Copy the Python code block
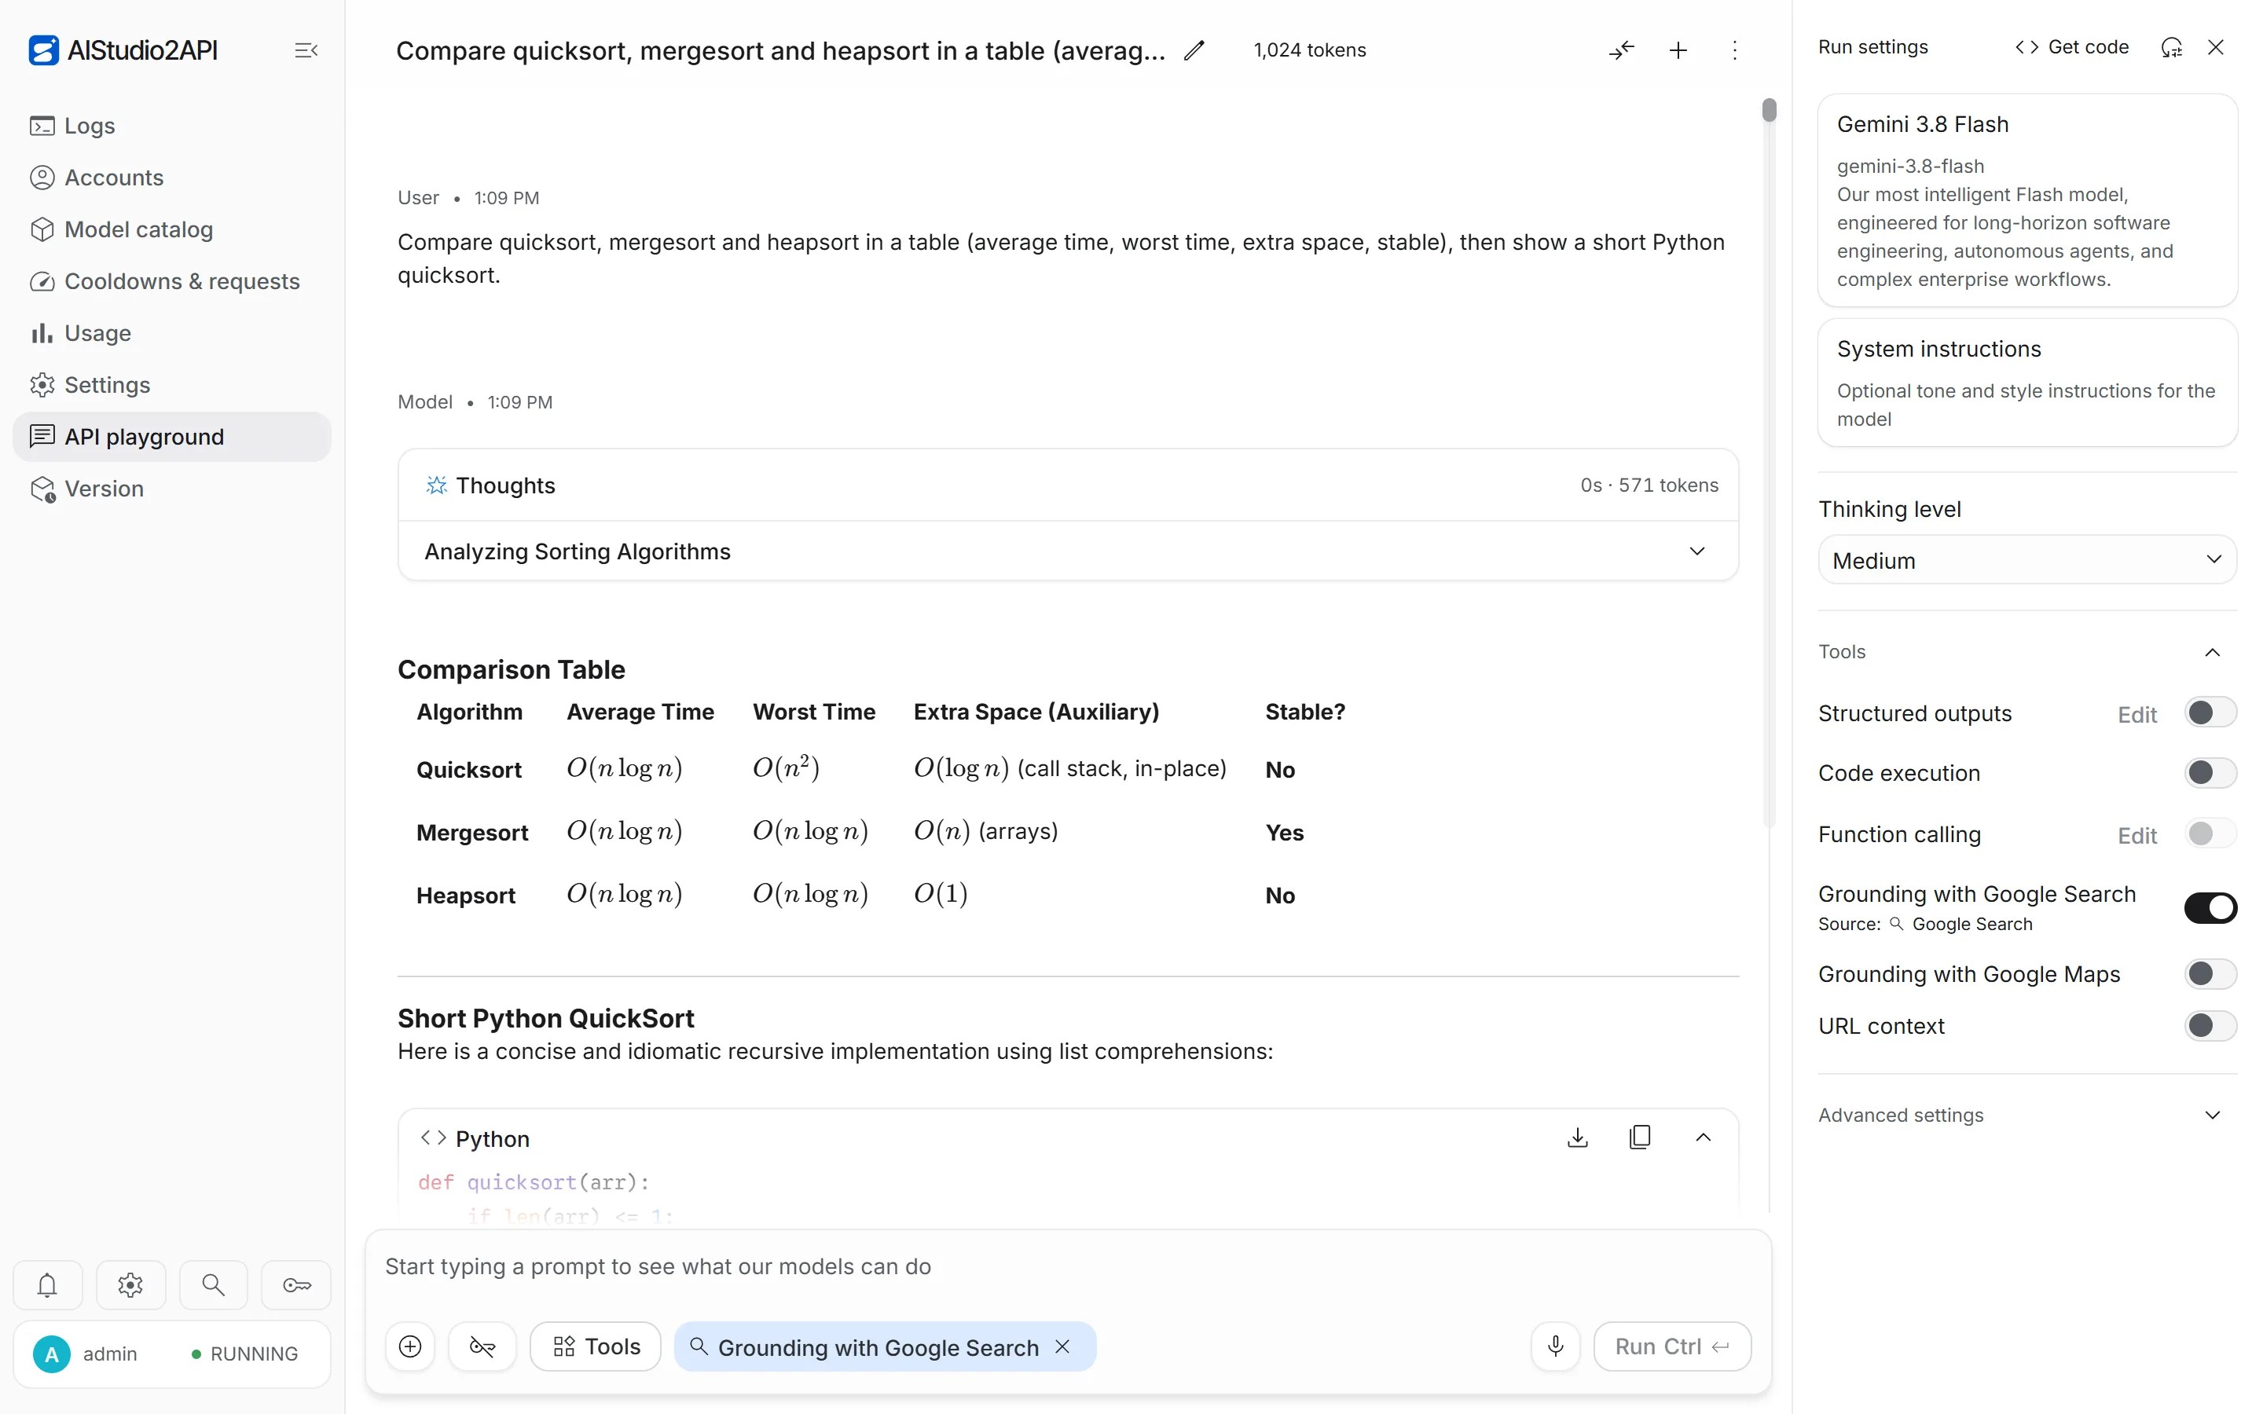The height and width of the screenshot is (1414, 2263). tap(1640, 1137)
